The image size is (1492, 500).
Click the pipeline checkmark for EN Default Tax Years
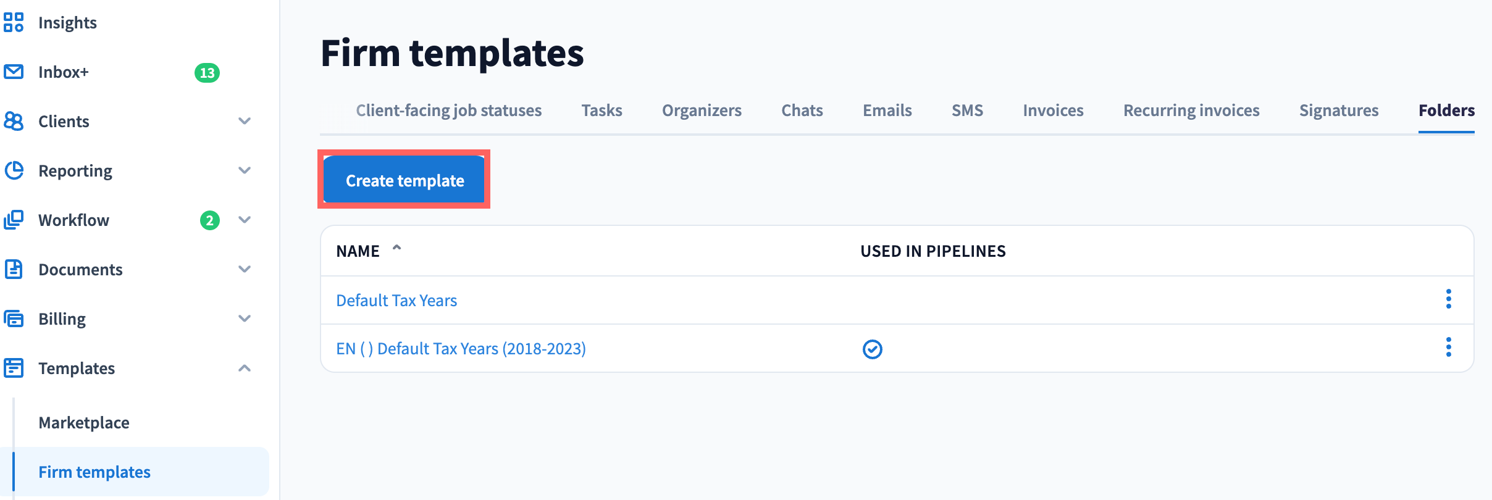[x=872, y=349]
